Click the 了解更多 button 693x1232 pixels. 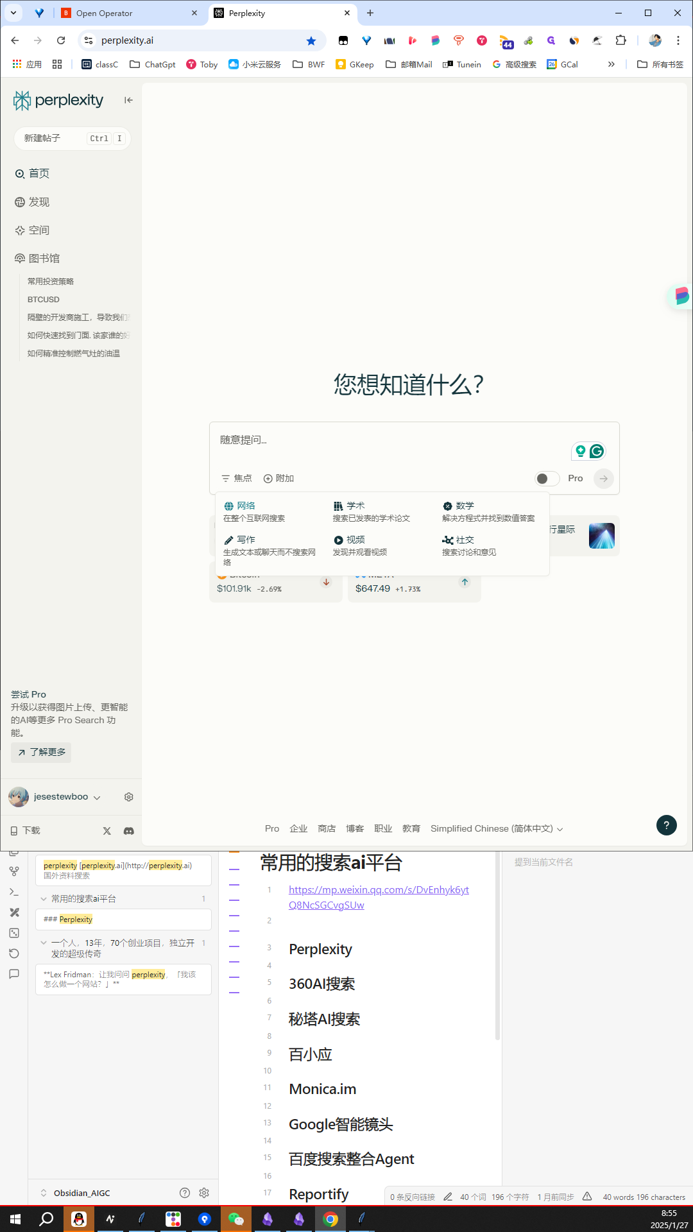click(x=41, y=752)
